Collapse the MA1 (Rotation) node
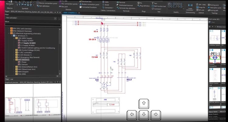The height and width of the screenshot is (122, 228). (14, 59)
